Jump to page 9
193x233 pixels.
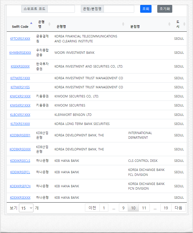tap(123, 208)
